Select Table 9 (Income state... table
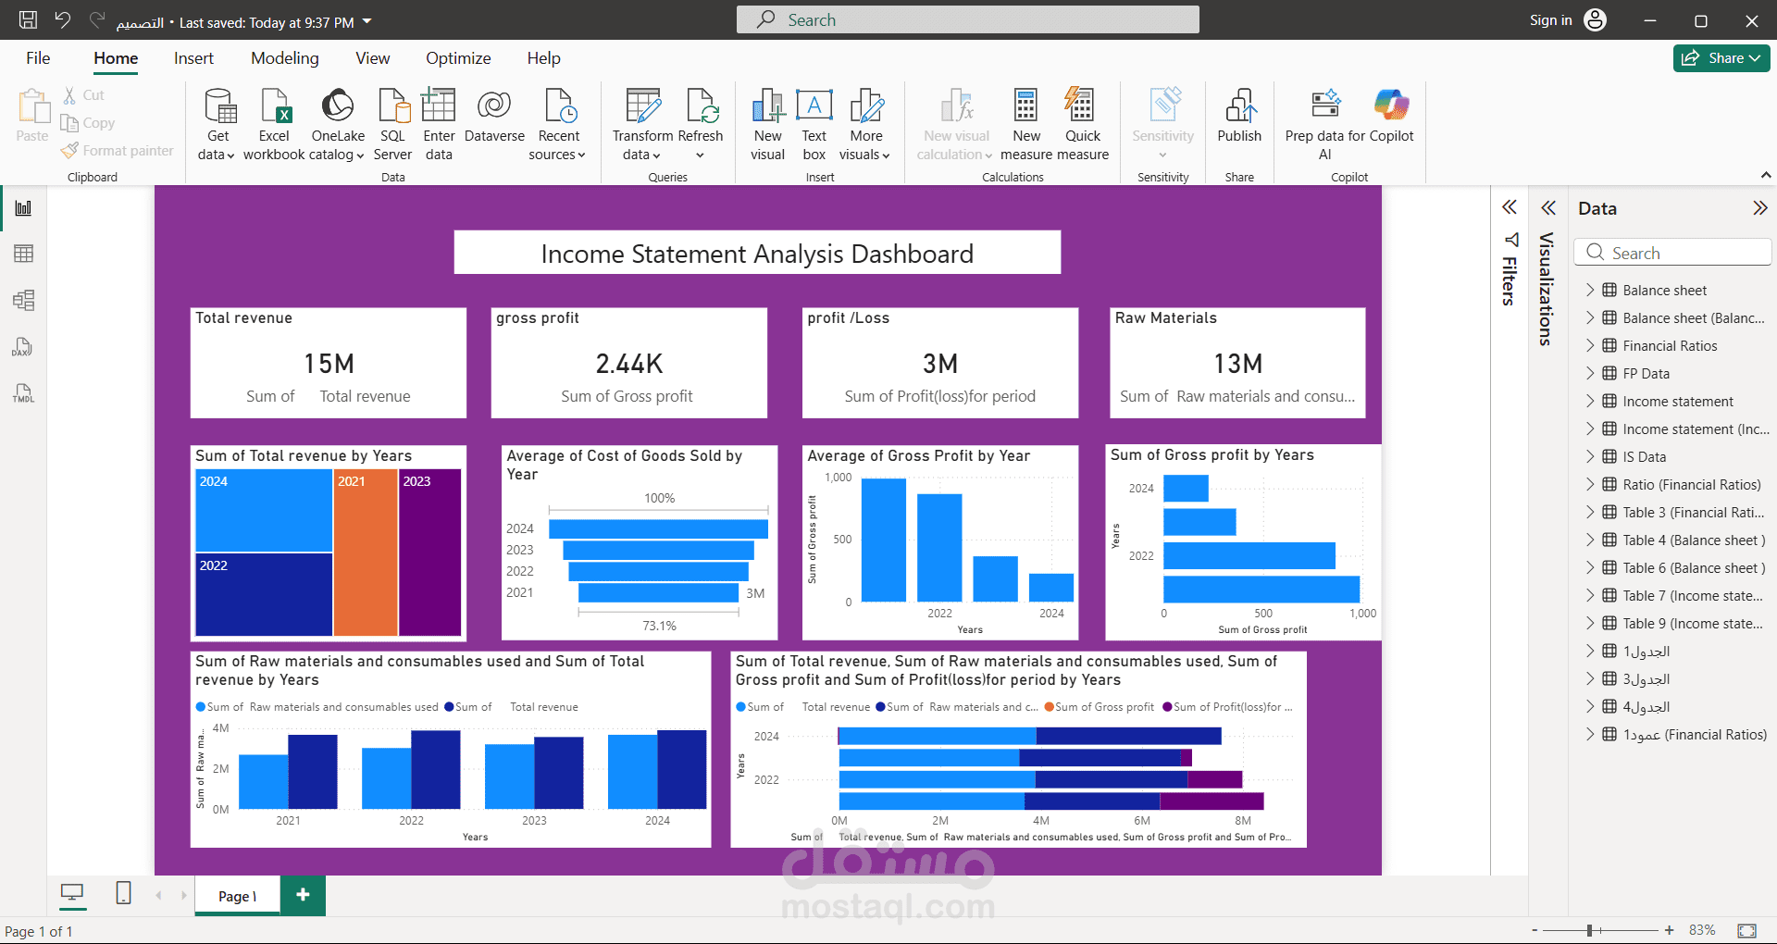Image resolution: width=1777 pixels, height=944 pixels. tap(1693, 623)
